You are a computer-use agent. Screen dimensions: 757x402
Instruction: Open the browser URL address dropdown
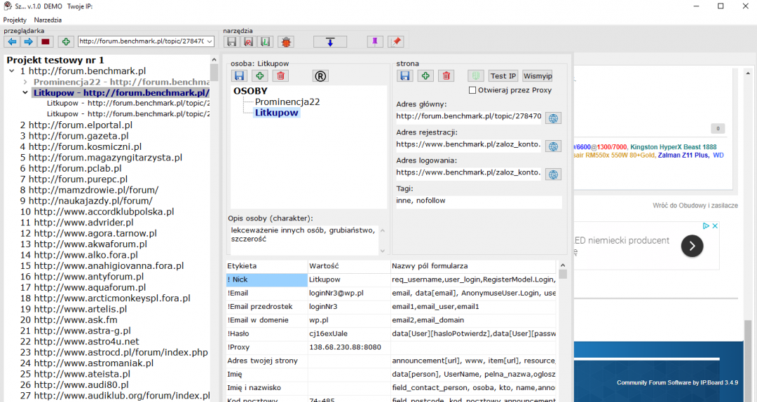(x=210, y=42)
